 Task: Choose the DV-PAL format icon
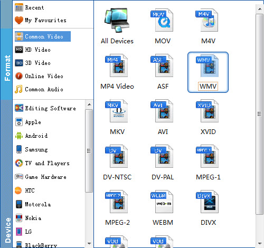coord(162,156)
